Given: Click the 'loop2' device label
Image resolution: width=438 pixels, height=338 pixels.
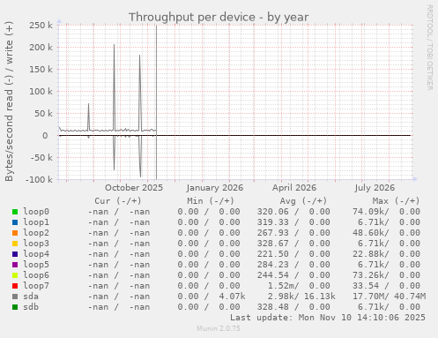Looking at the screenshot, I should 36,233.
